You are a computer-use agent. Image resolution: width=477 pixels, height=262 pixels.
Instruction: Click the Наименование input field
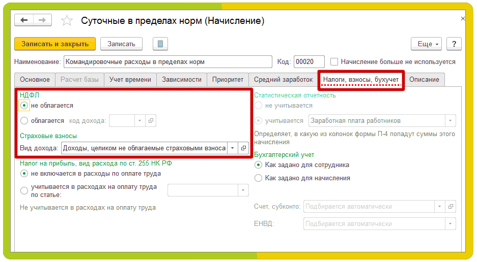tap(168, 61)
